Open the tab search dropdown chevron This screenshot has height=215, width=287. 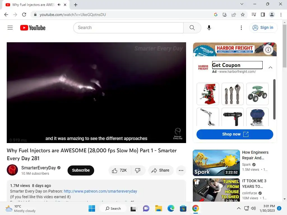tap(242, 4)
